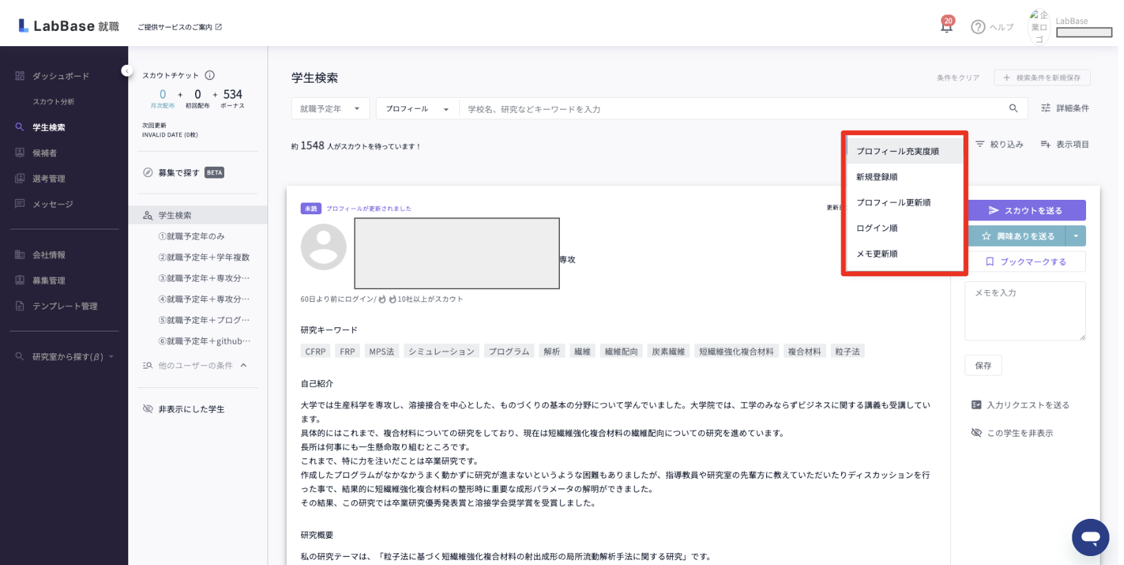Screen dimensions: 1124x565
Task: Open dropdown arrow beside 興味ありを送る
Action: [x=1076, y=236]
